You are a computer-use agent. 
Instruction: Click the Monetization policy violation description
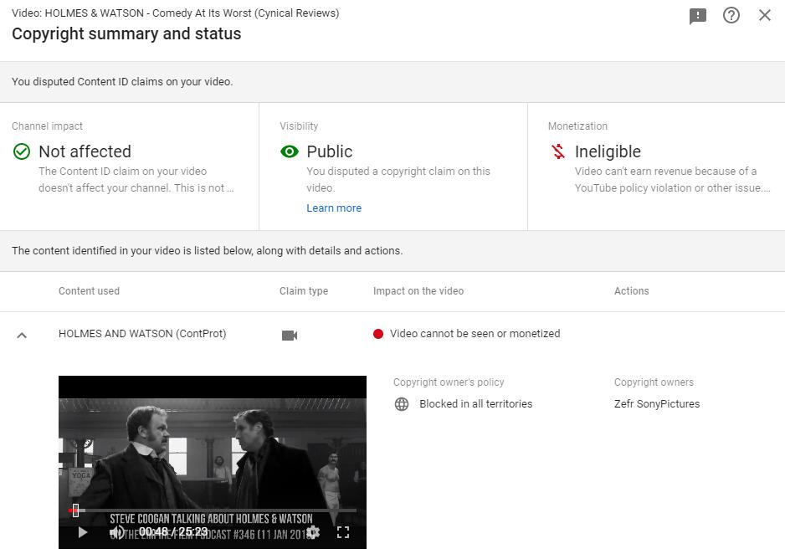672,180
